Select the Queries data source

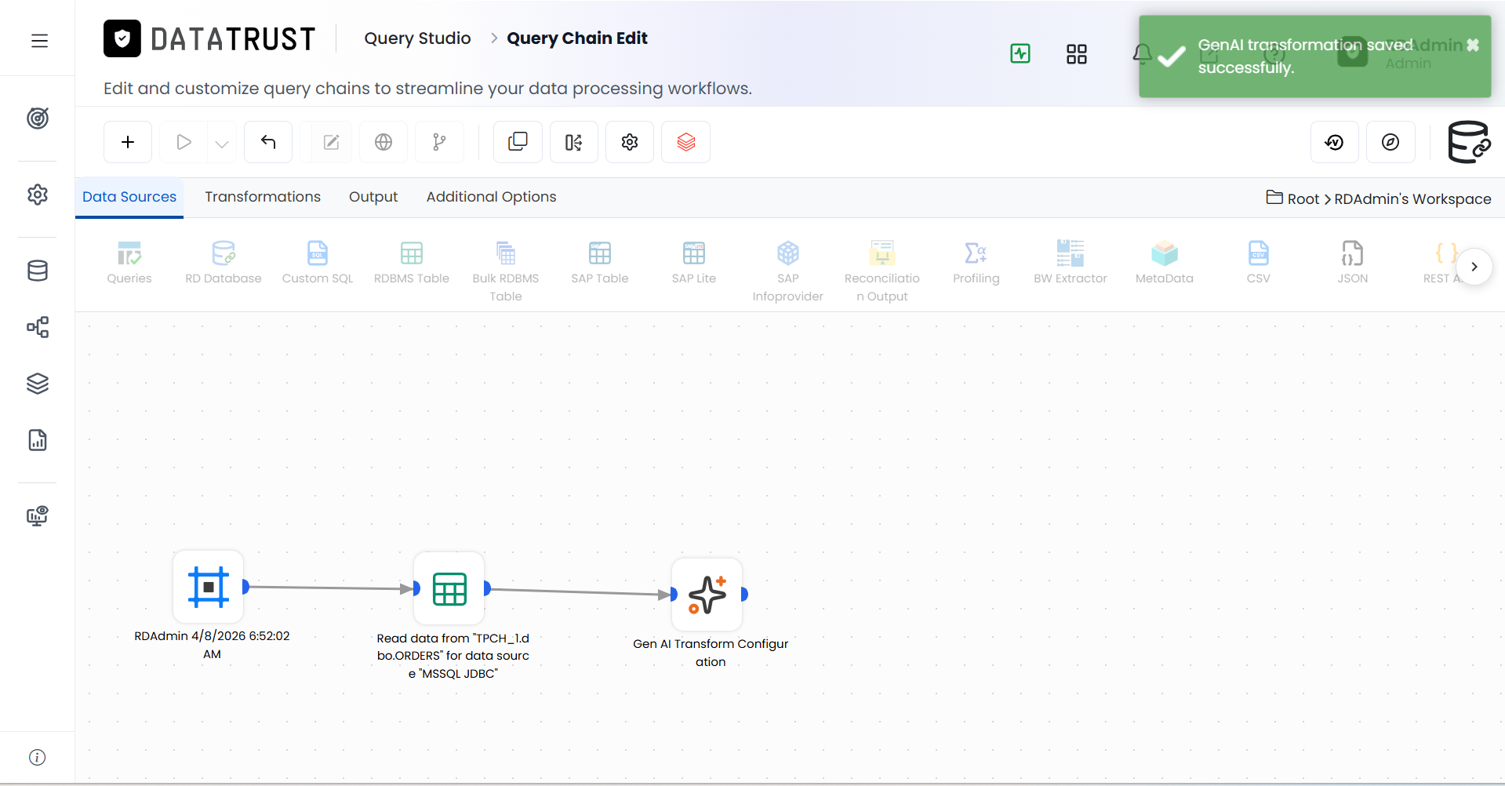[x=129, y=263]
